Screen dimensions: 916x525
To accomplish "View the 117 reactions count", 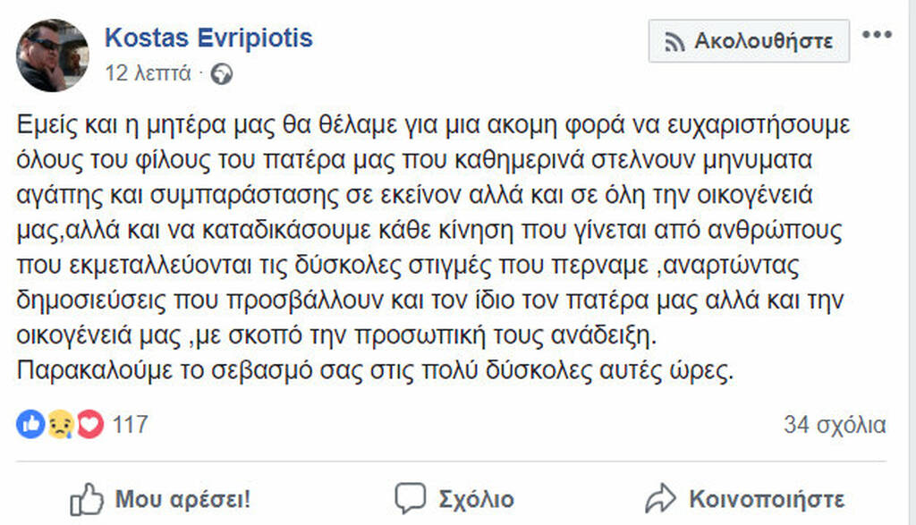I will tap(131, 425).
